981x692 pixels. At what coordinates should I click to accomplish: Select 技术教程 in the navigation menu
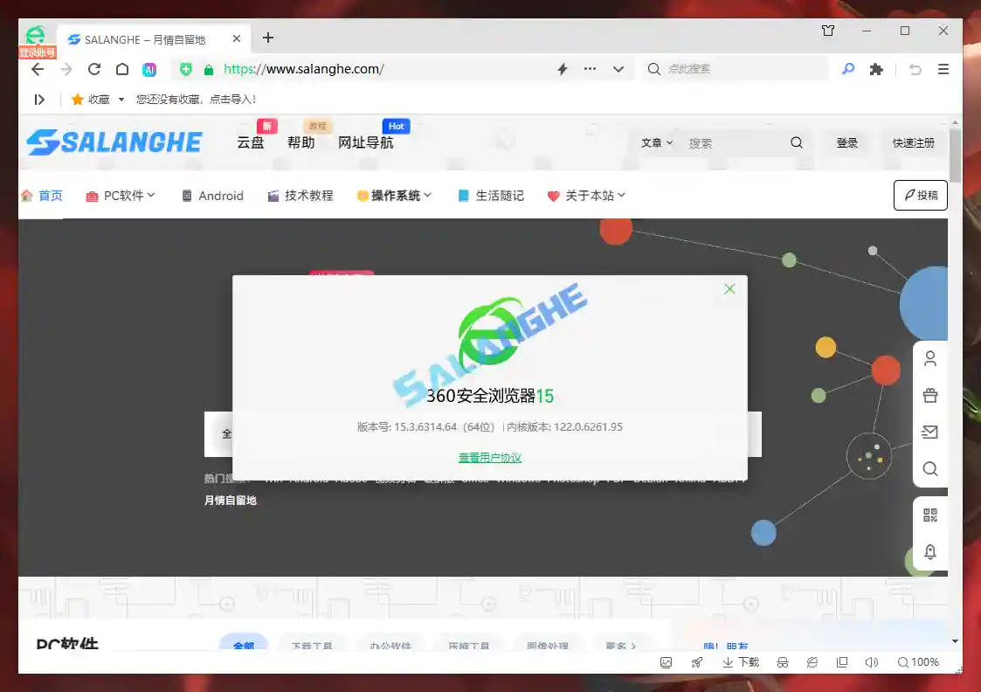[307, 195]
